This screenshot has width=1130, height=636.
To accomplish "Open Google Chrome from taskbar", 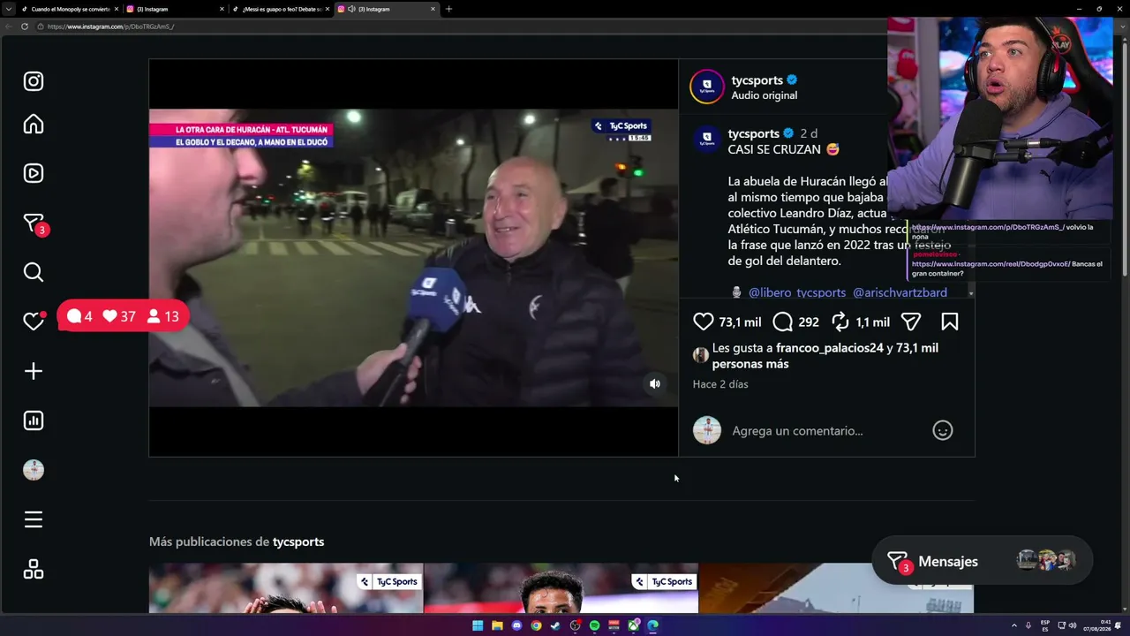I will click(x=536, y=625).
